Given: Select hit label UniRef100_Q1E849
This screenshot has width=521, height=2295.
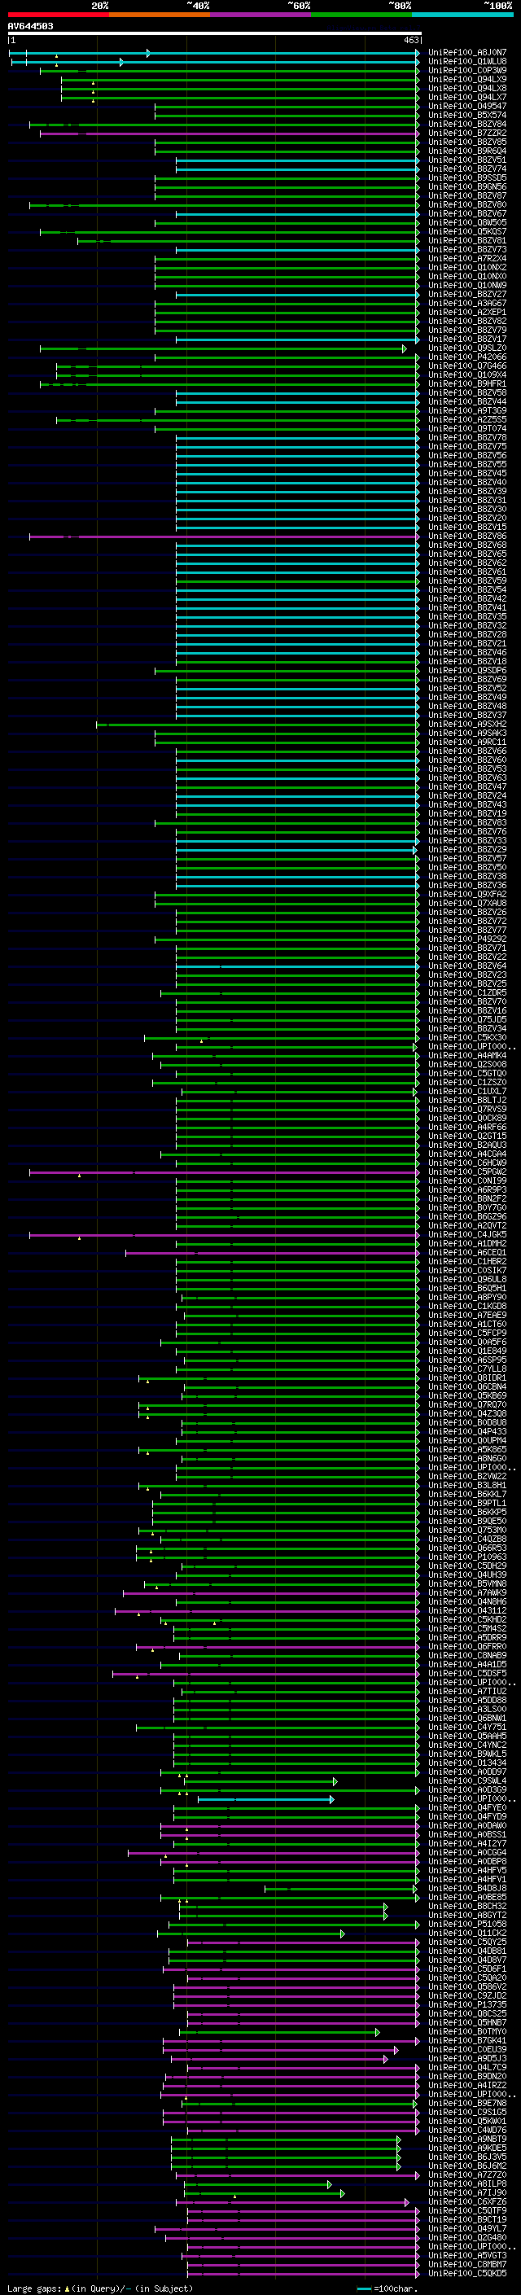Looking at the screenshot, I should pos(467,1351).
